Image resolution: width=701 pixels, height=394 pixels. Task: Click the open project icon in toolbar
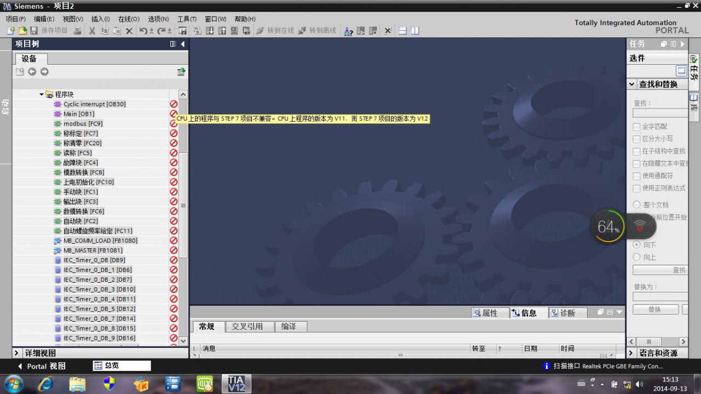click(x=22, y=31)
